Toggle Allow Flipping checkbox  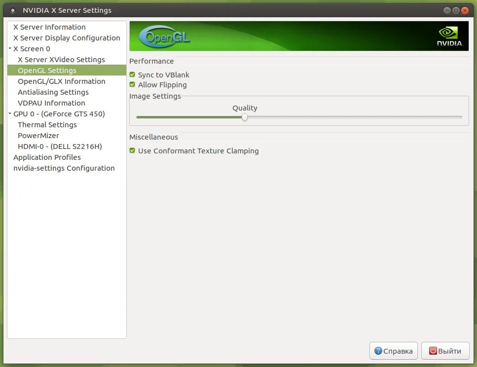pos(132,85)
